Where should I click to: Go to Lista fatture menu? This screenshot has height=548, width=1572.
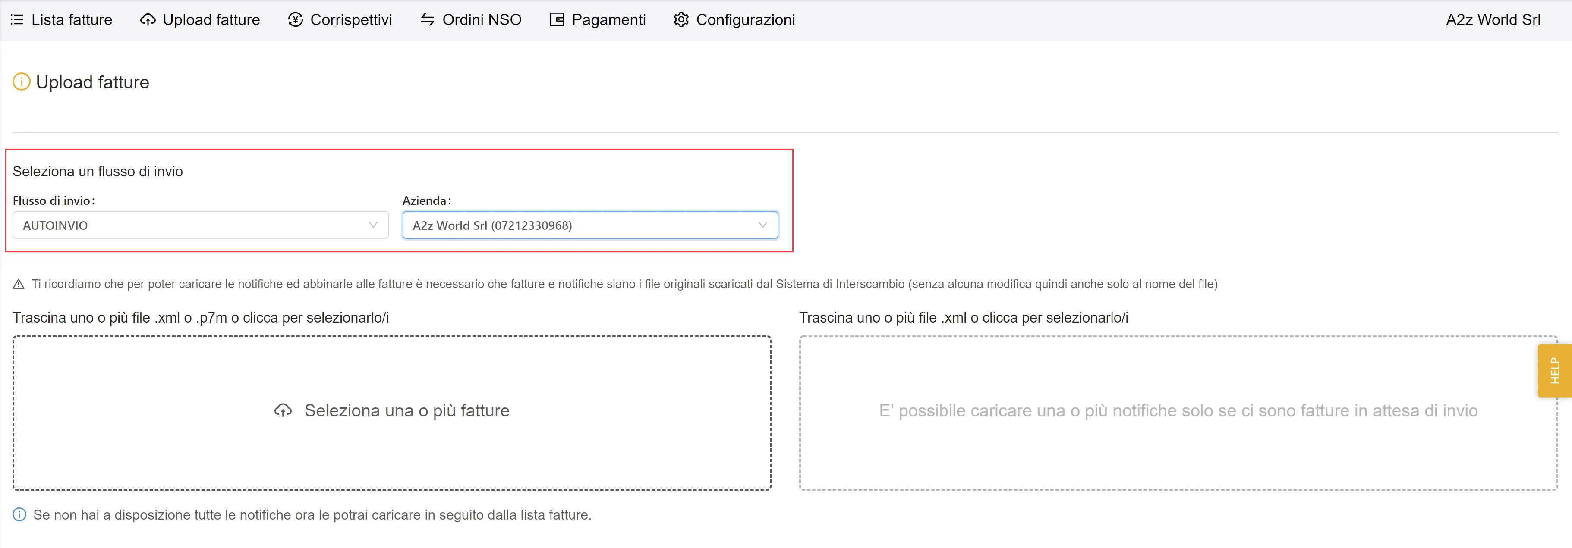tap(71, 20)
